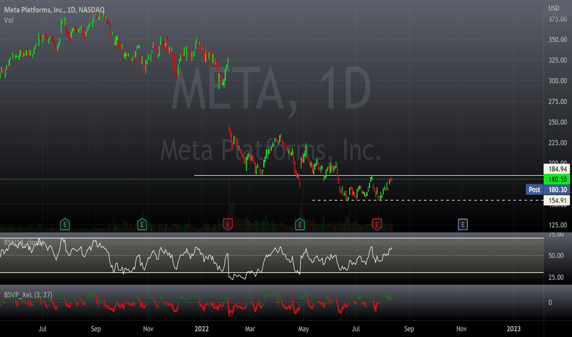Click the 0 value on the BSVP axis
572x337 pixels.
(x=550, y=303)
